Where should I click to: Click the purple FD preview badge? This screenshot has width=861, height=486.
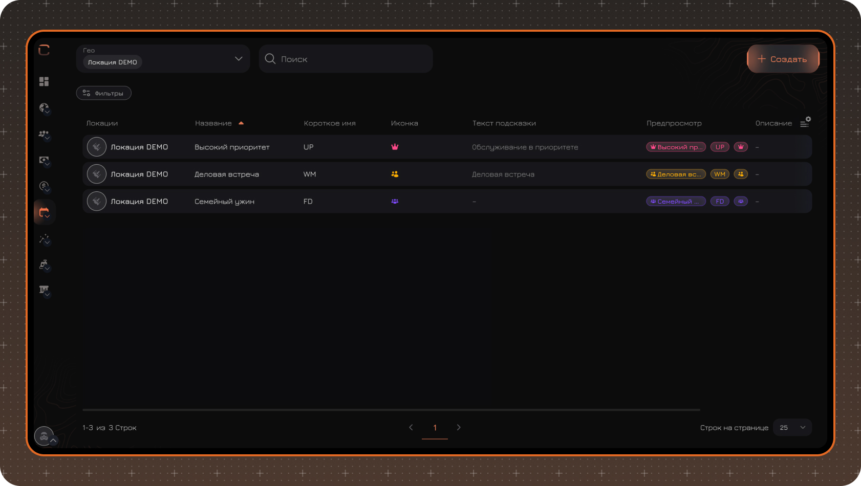(720, 201)
